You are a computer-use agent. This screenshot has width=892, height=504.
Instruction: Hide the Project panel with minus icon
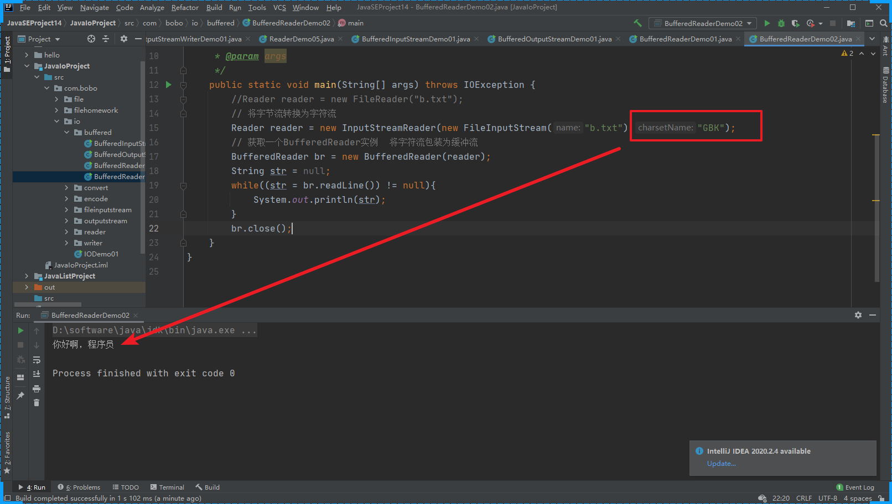(138, 39)
